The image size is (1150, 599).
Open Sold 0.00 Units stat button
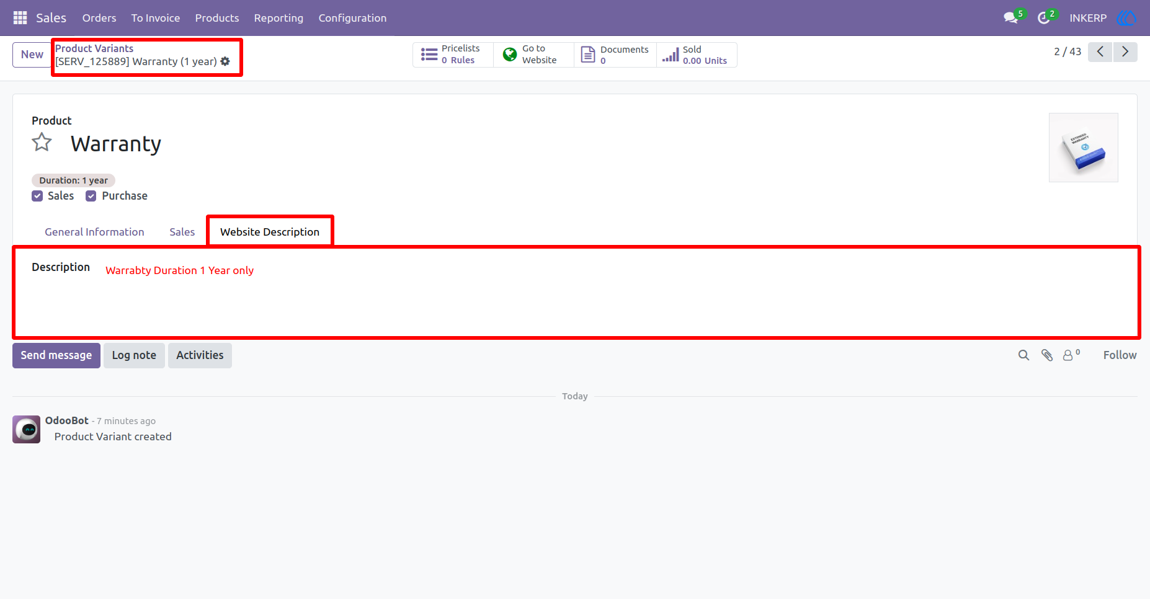[x=697, y=55]
